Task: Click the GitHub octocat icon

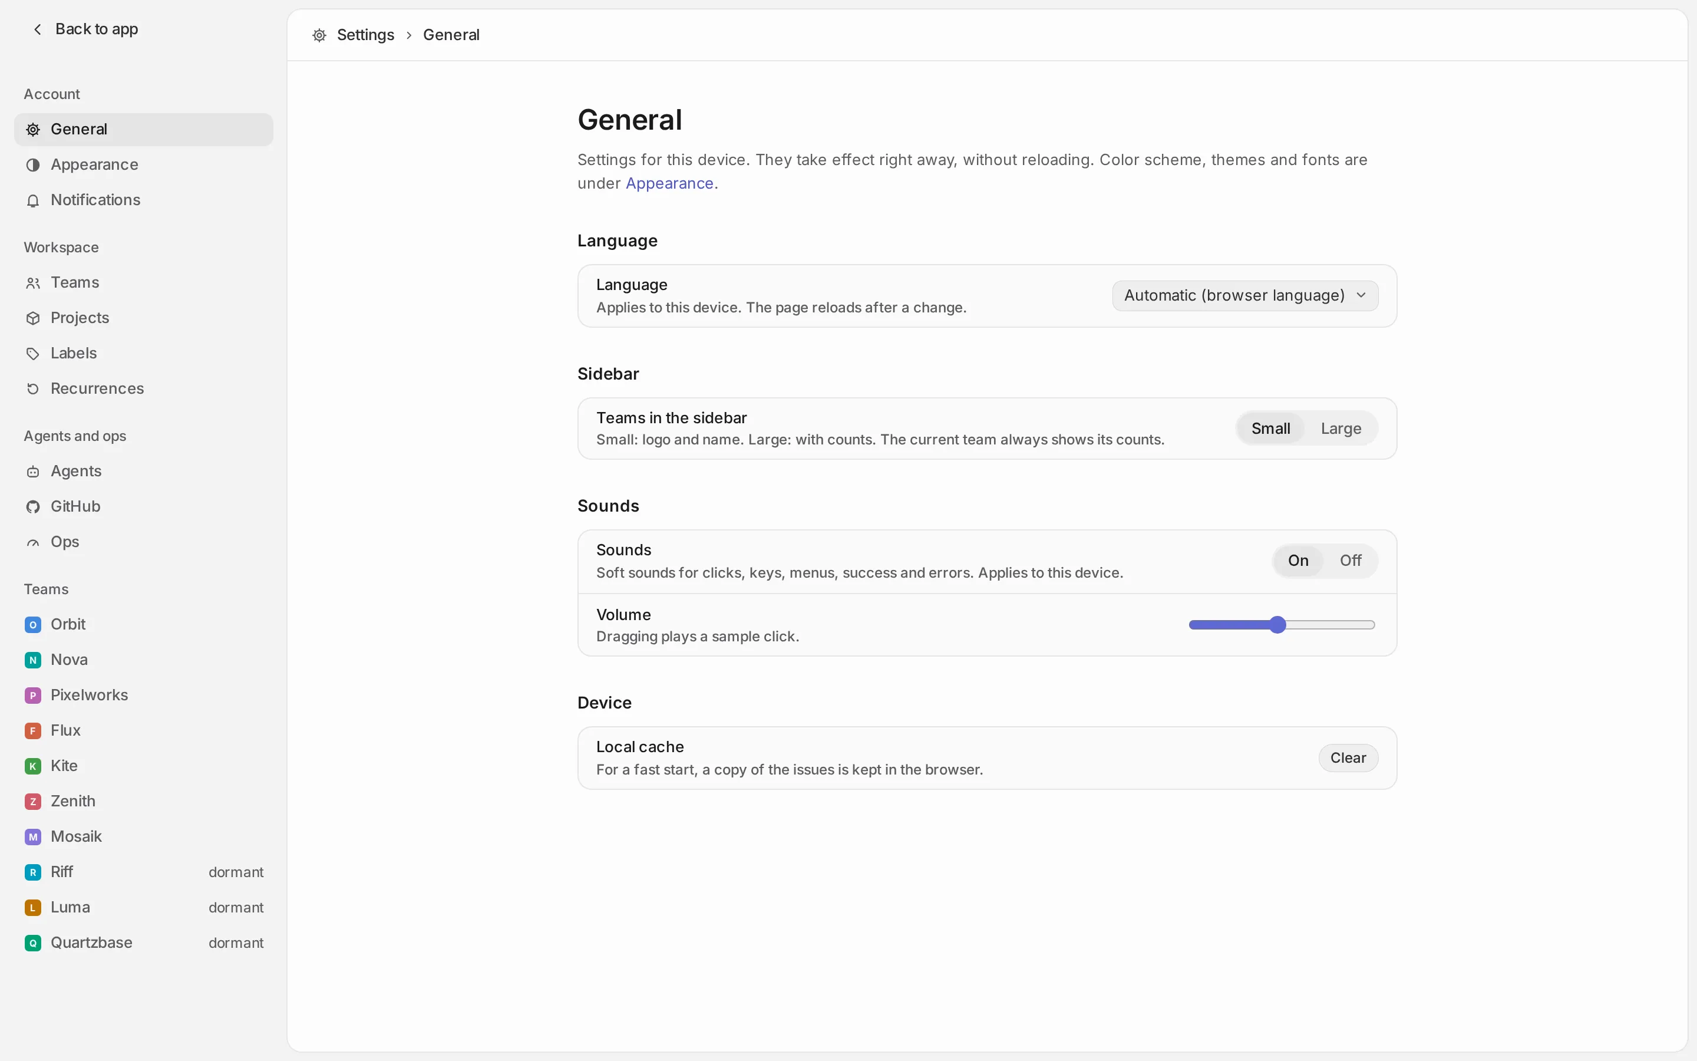Action: click(x=33, y=507)
